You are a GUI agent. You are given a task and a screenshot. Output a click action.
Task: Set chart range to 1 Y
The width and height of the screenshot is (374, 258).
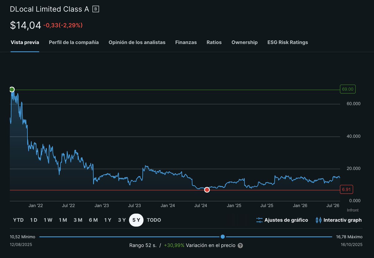click(108, 220)
